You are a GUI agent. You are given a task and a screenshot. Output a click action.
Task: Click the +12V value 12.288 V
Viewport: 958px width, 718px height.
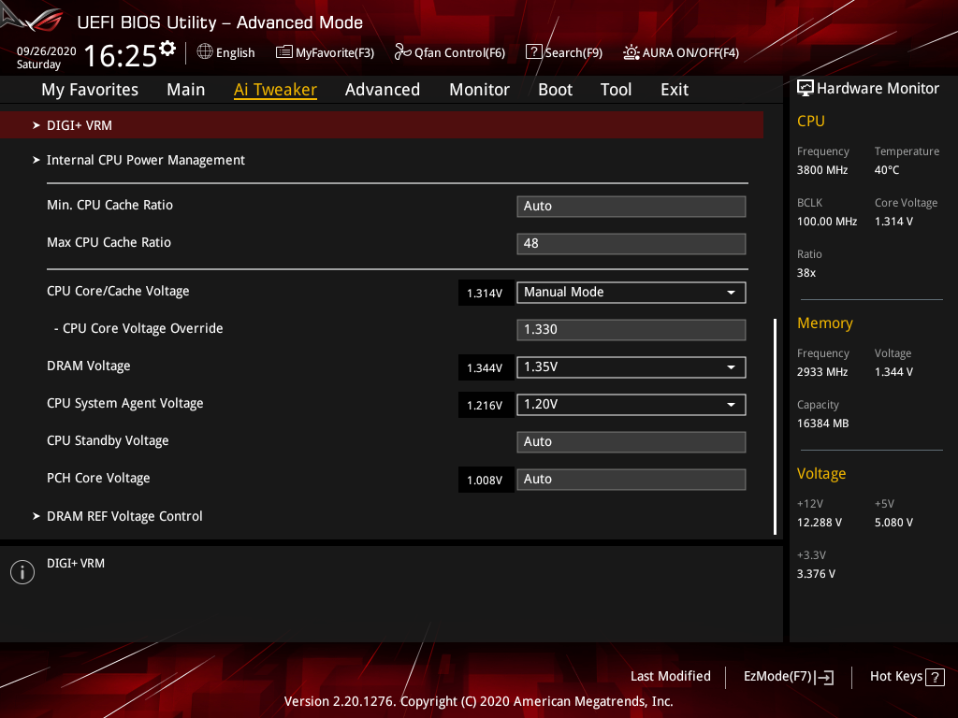[x=820, y=522]
